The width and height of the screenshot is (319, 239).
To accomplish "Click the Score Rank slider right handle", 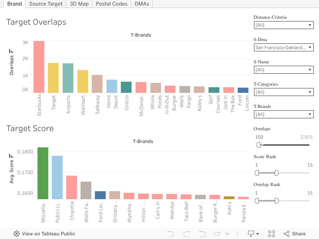I will [x=276, y=172].
